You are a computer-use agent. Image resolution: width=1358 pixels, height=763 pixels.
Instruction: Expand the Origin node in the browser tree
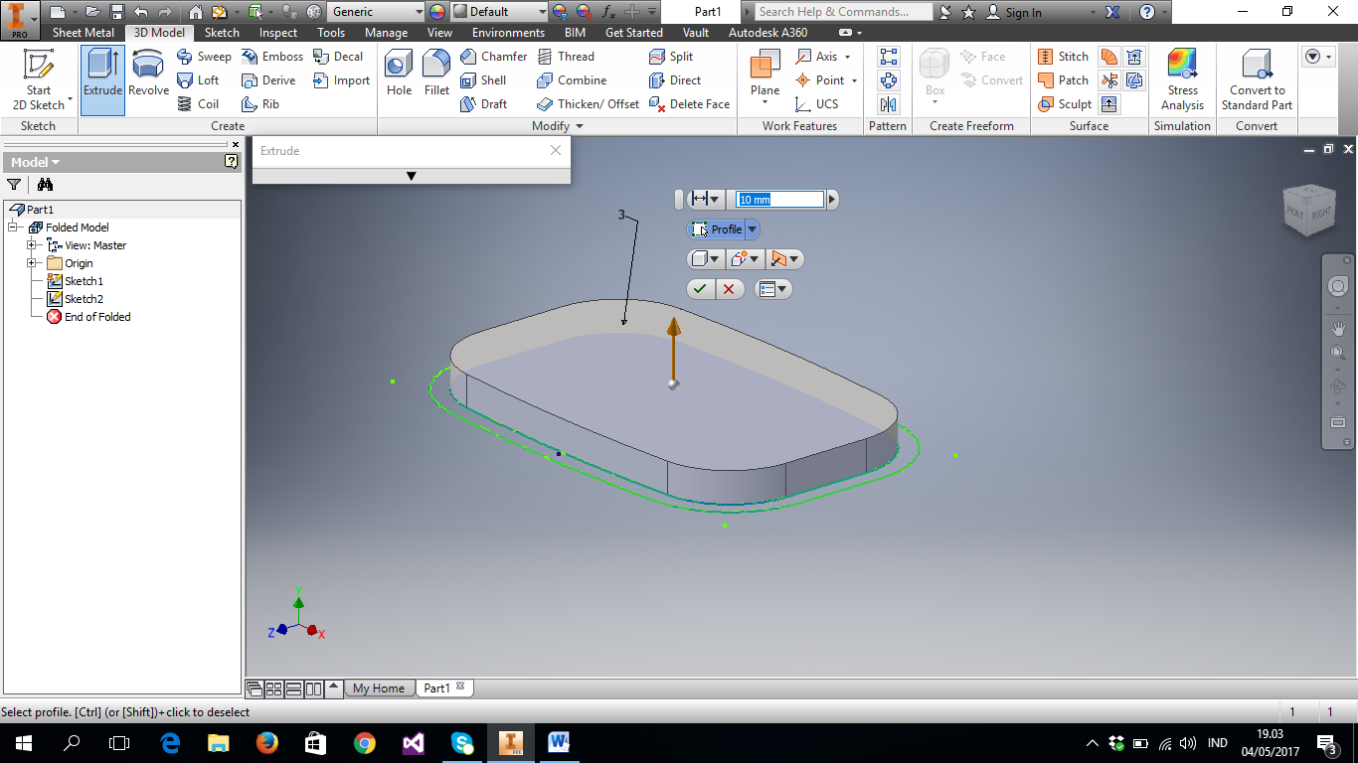[x=32, y=262]
